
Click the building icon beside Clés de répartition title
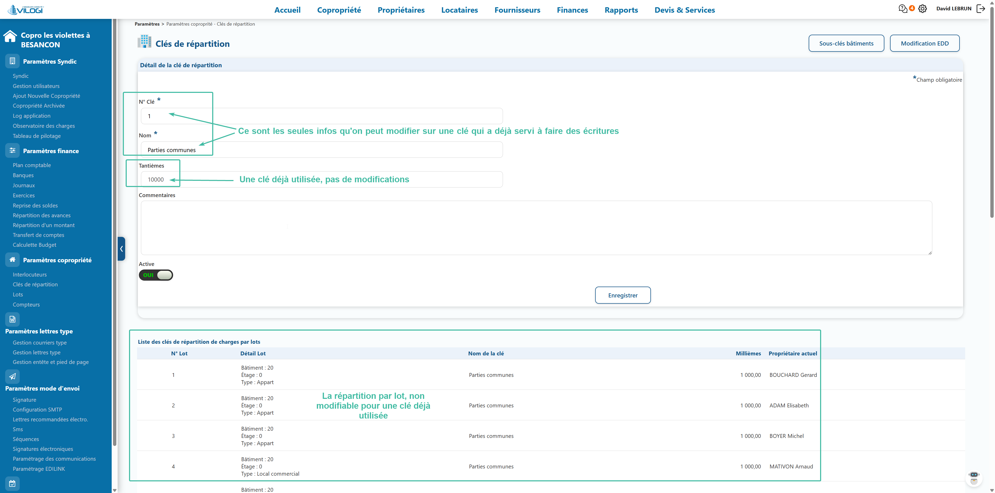click(x=145, y=42)
